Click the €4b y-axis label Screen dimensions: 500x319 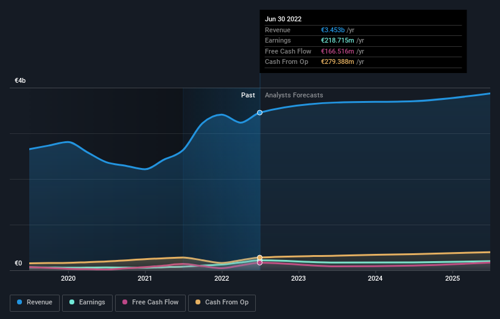(x=20, y=80)
